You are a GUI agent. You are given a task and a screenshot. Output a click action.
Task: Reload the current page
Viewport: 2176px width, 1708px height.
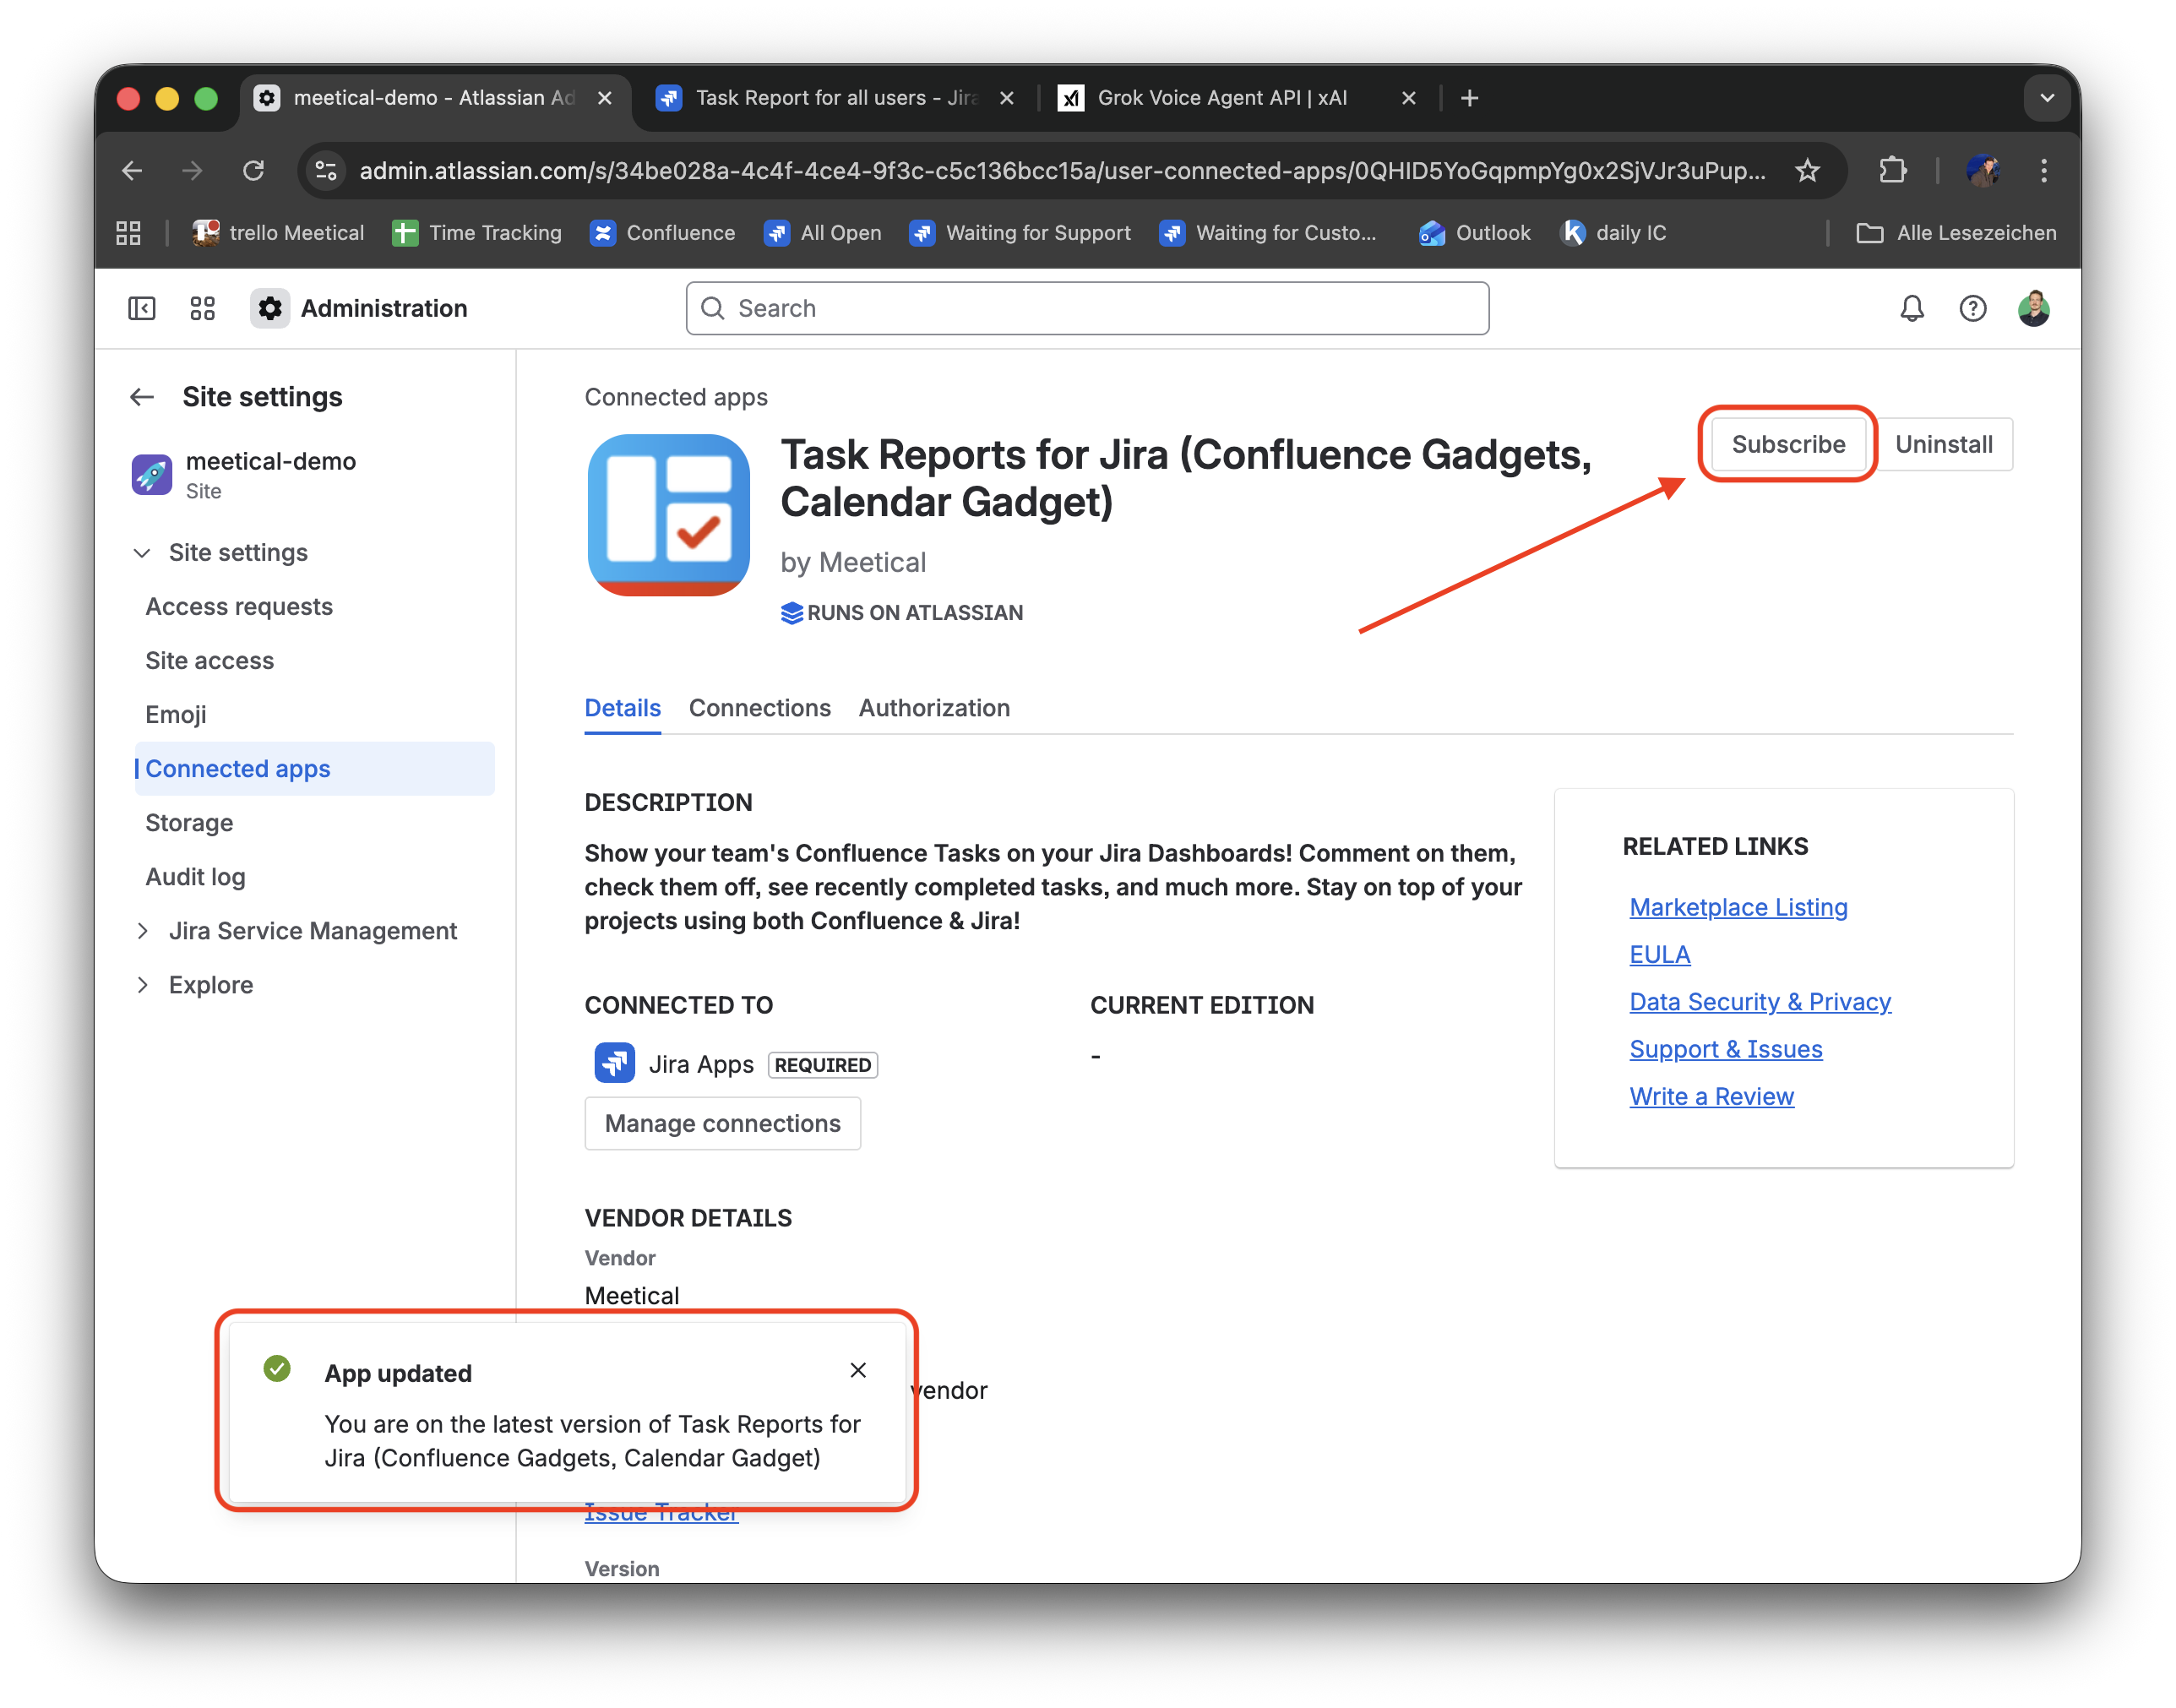point(254,171)
